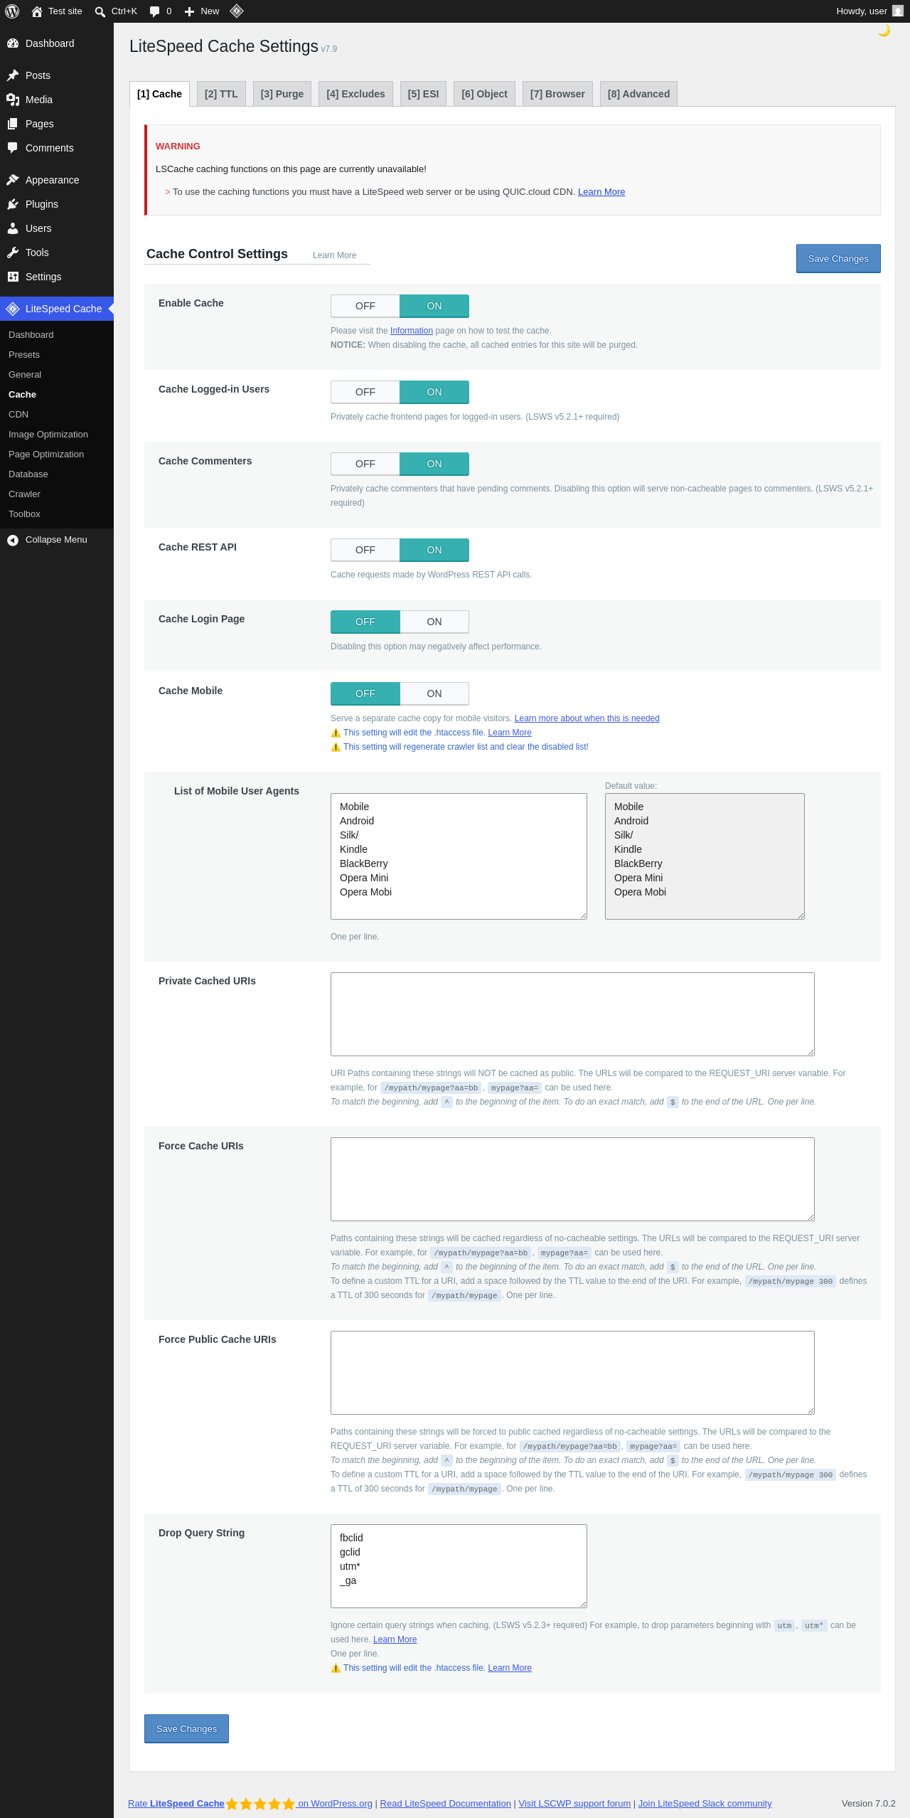
Task: Open Presets in LiteSpeed submenu
Action: click(x=24, y=355)
